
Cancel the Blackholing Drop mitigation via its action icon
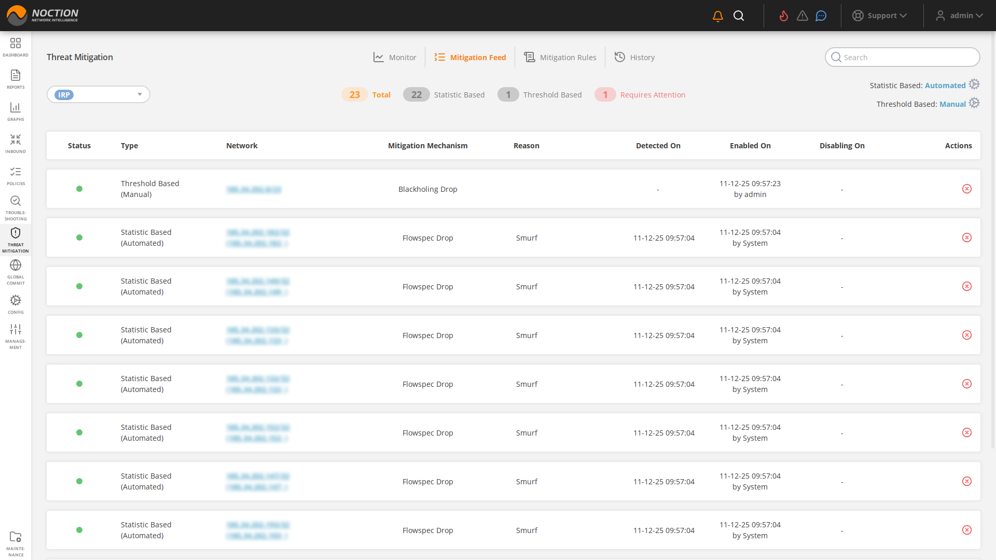click(x=967, y=189)
